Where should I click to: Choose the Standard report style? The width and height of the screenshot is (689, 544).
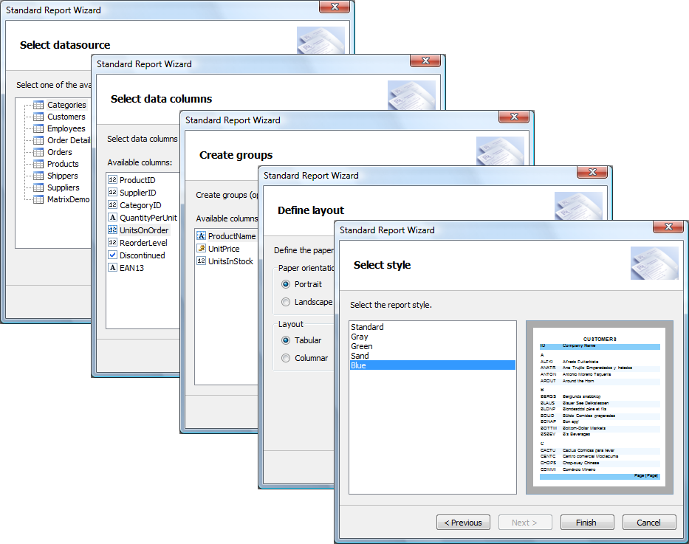(x=367, y=327)
